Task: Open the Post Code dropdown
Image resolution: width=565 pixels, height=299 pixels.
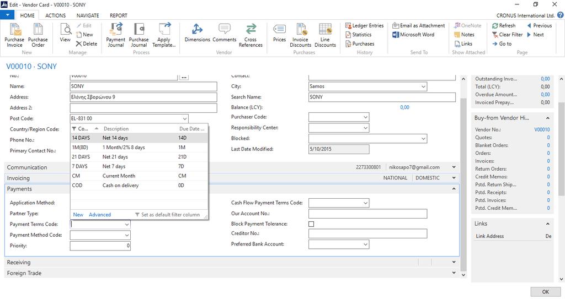Action: tap(184, 118)
